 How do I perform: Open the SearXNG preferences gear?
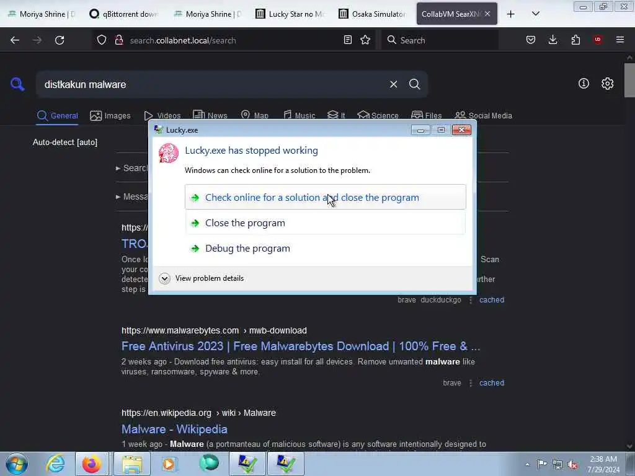tap(607, 84)
